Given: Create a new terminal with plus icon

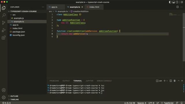Looking at the screenshot, I should tap(164, 81).
